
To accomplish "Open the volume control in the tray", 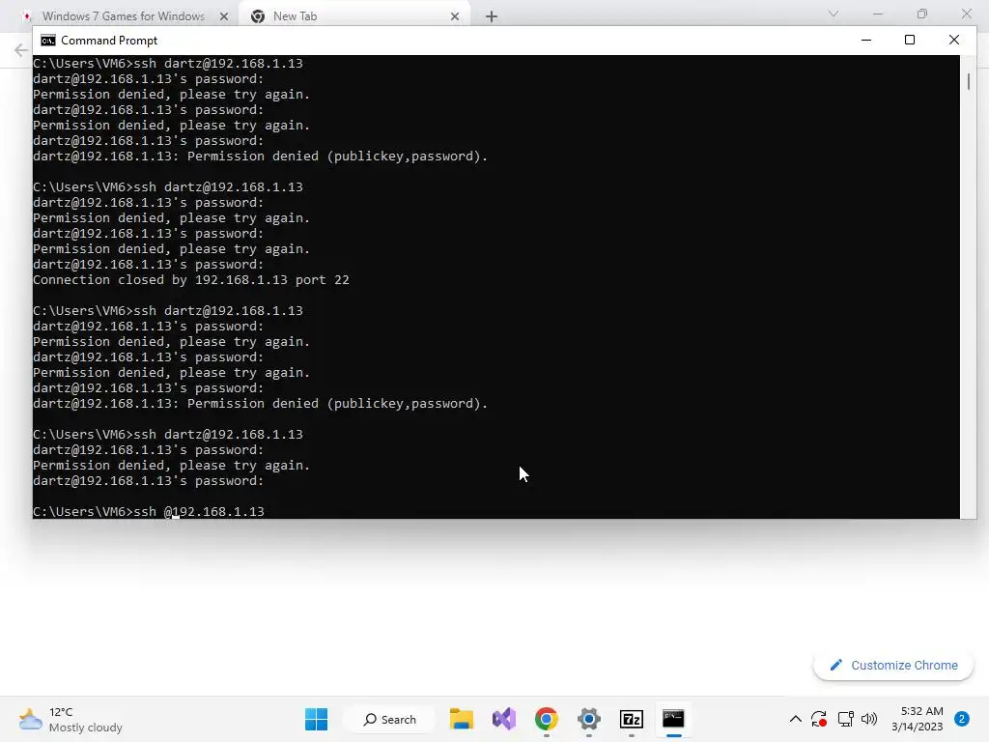I will coord(869,719).
